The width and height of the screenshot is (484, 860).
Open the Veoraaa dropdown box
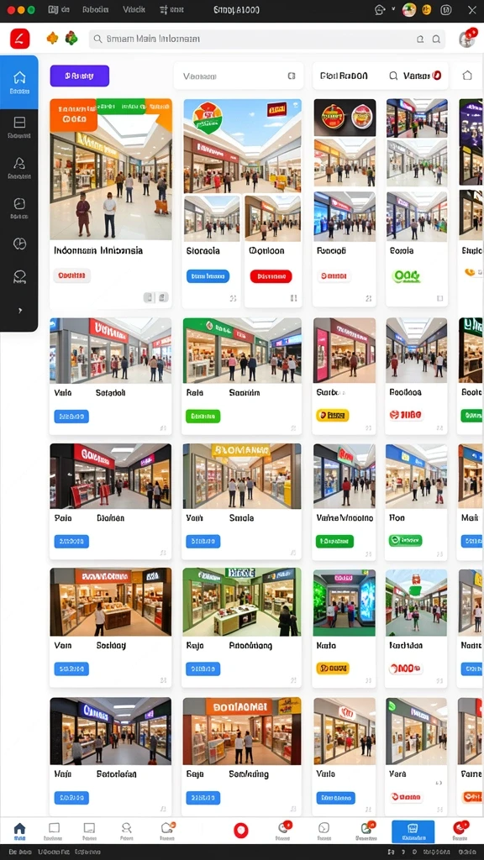(x=239, y=76)
